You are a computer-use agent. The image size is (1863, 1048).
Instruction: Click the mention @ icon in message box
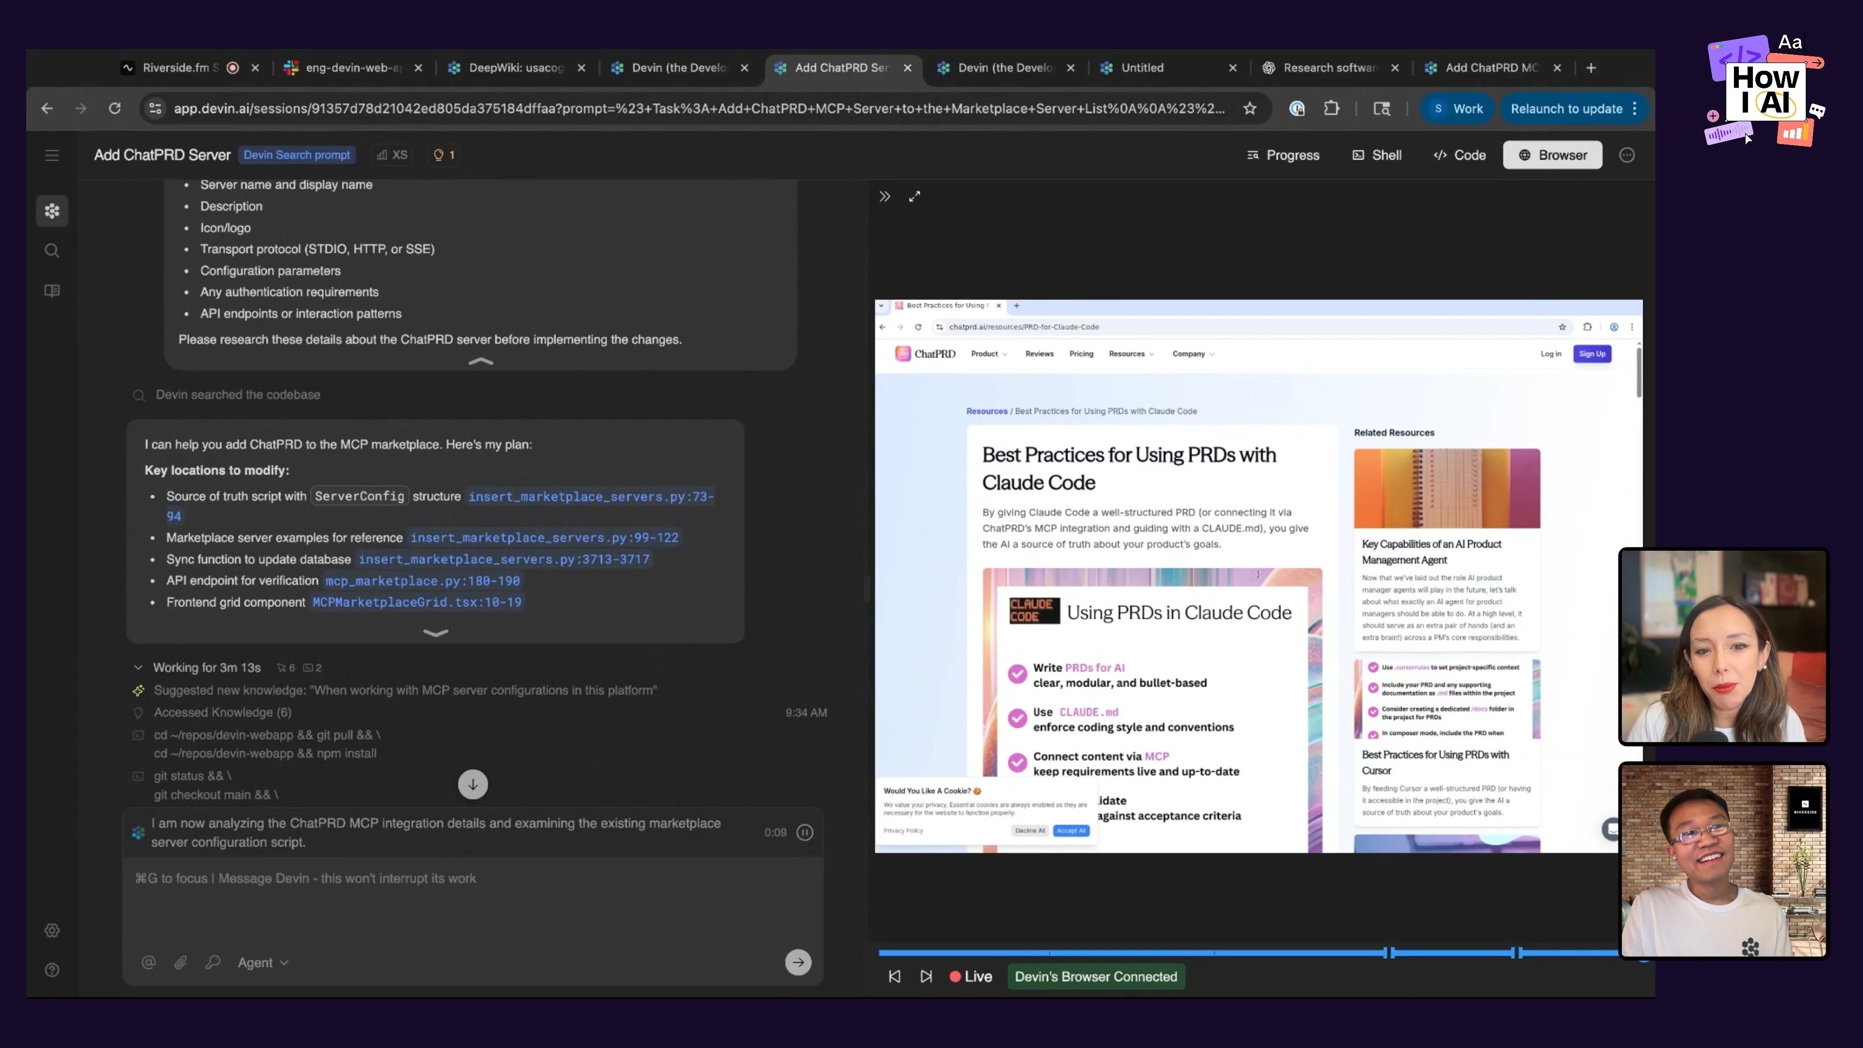click(149, 962)
